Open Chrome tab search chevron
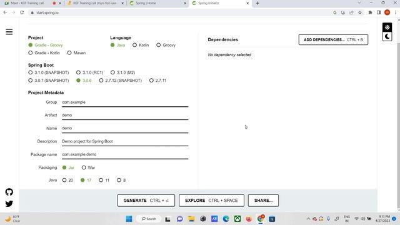Screen dimensions: 400x225 359,2
